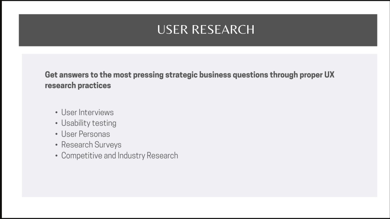Screen dimensions: 390x219
Task: Click the dark gray title banner left of the title
Action: point(87,30)
